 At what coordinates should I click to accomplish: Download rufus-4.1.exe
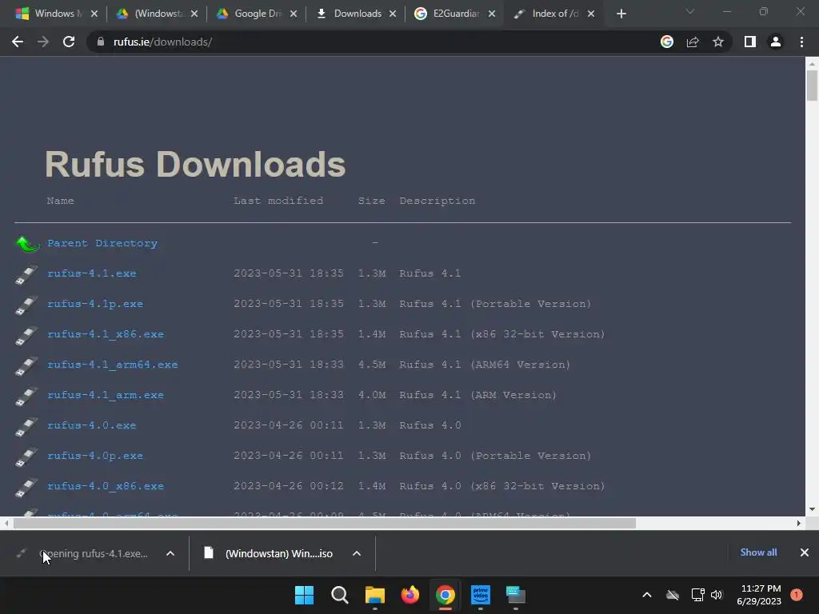pos(91,273)
